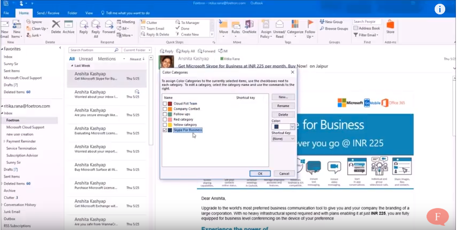Click the Reply & Delete quick step
457x230 pixels.
155,34
